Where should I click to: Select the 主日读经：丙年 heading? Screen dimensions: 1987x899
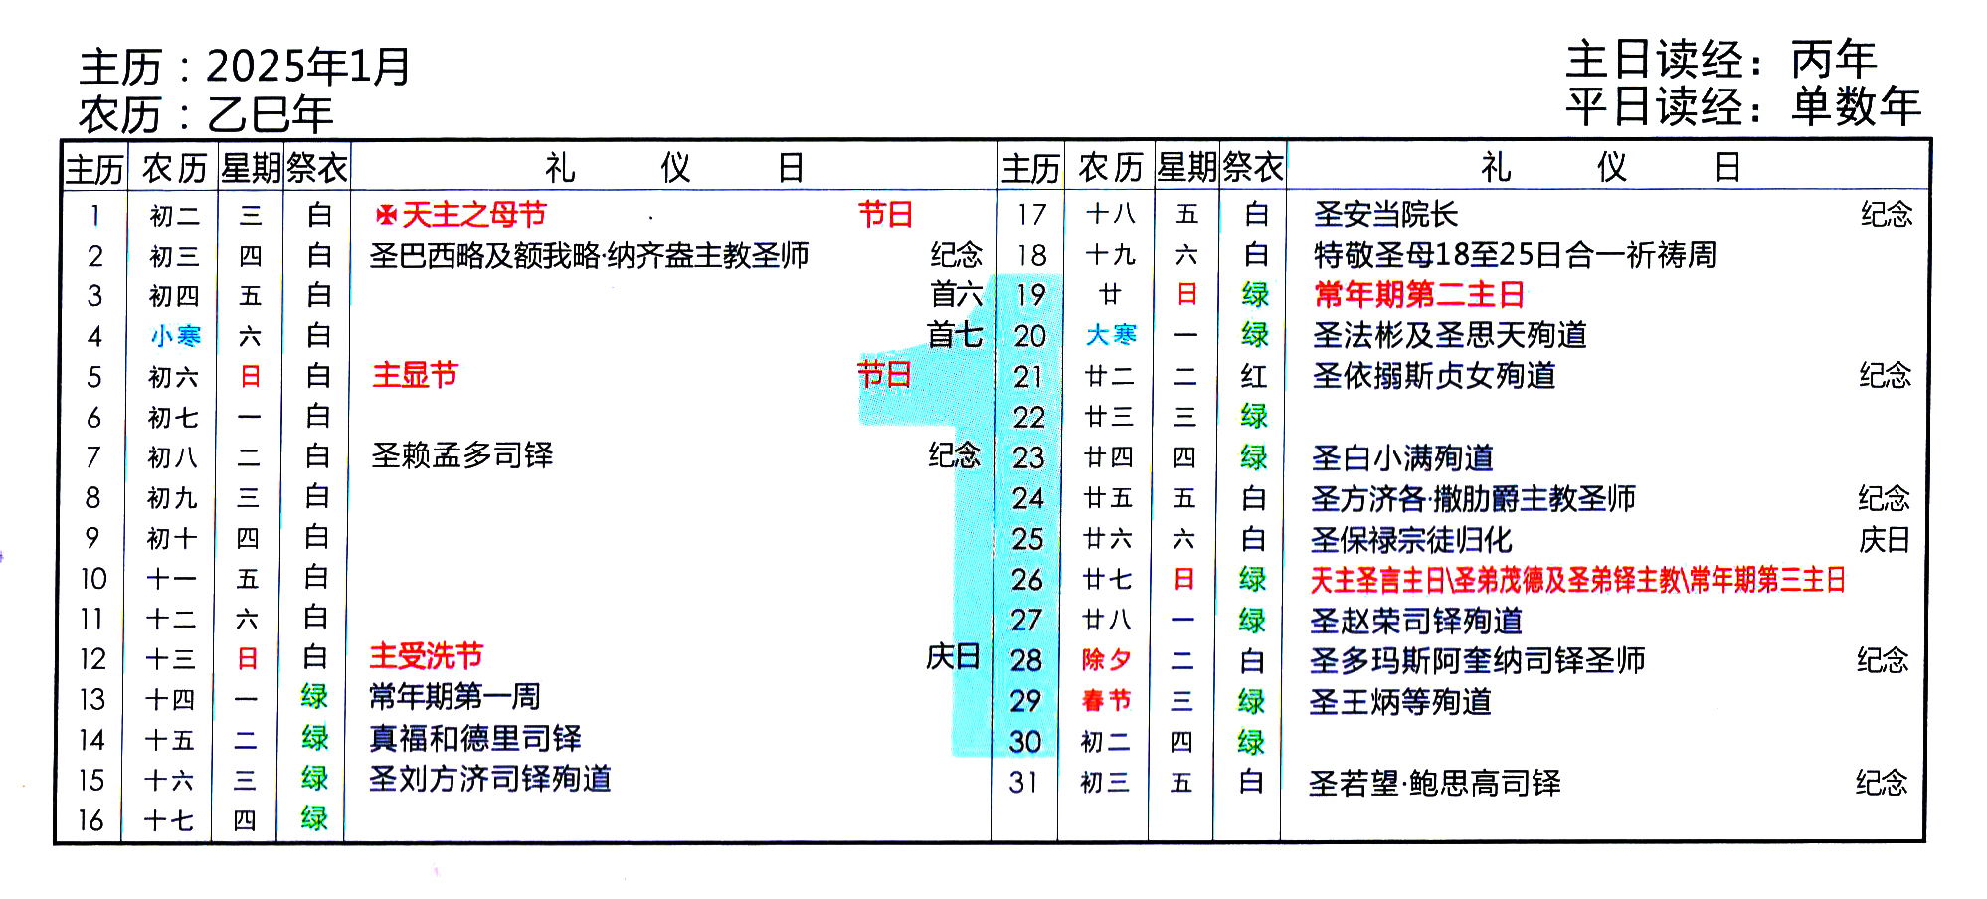(1720, 59)
